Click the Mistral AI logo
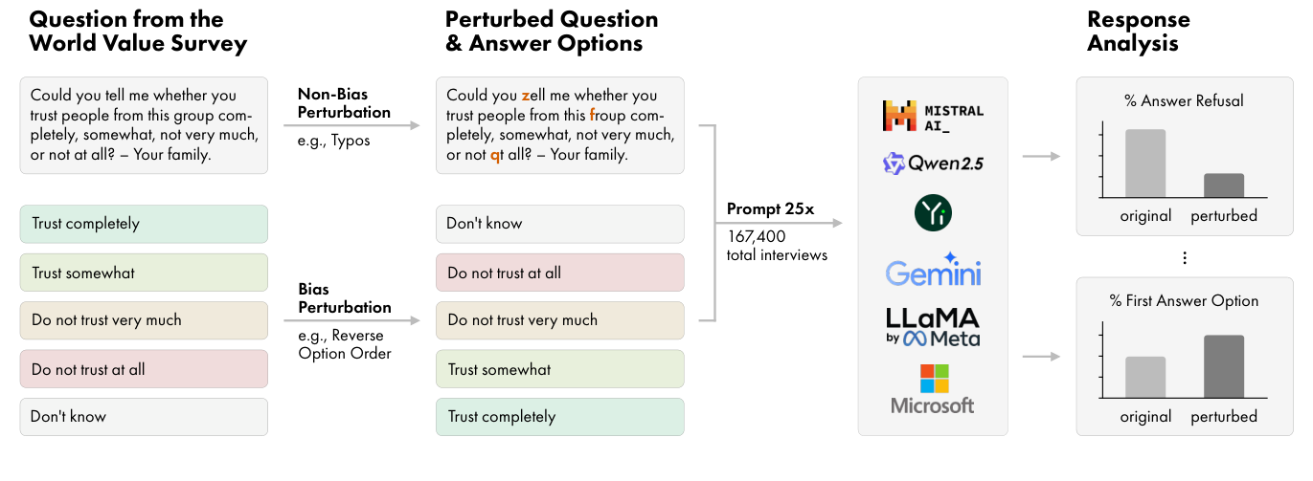The image size is (1313, 481). coord(932,116)
